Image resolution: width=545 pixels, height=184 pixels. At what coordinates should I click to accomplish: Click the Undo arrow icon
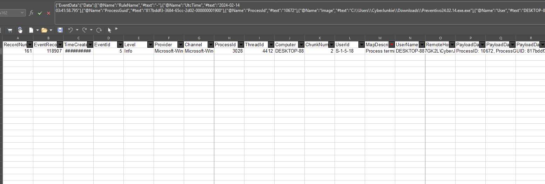[70, 30]
